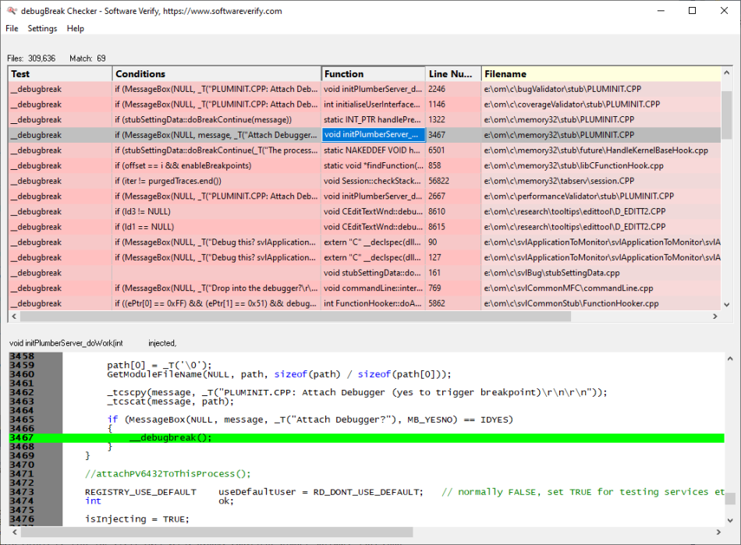This screenshot has width=741, height=545.
Task: Click the Filename column header
Action: click(599, 74)
